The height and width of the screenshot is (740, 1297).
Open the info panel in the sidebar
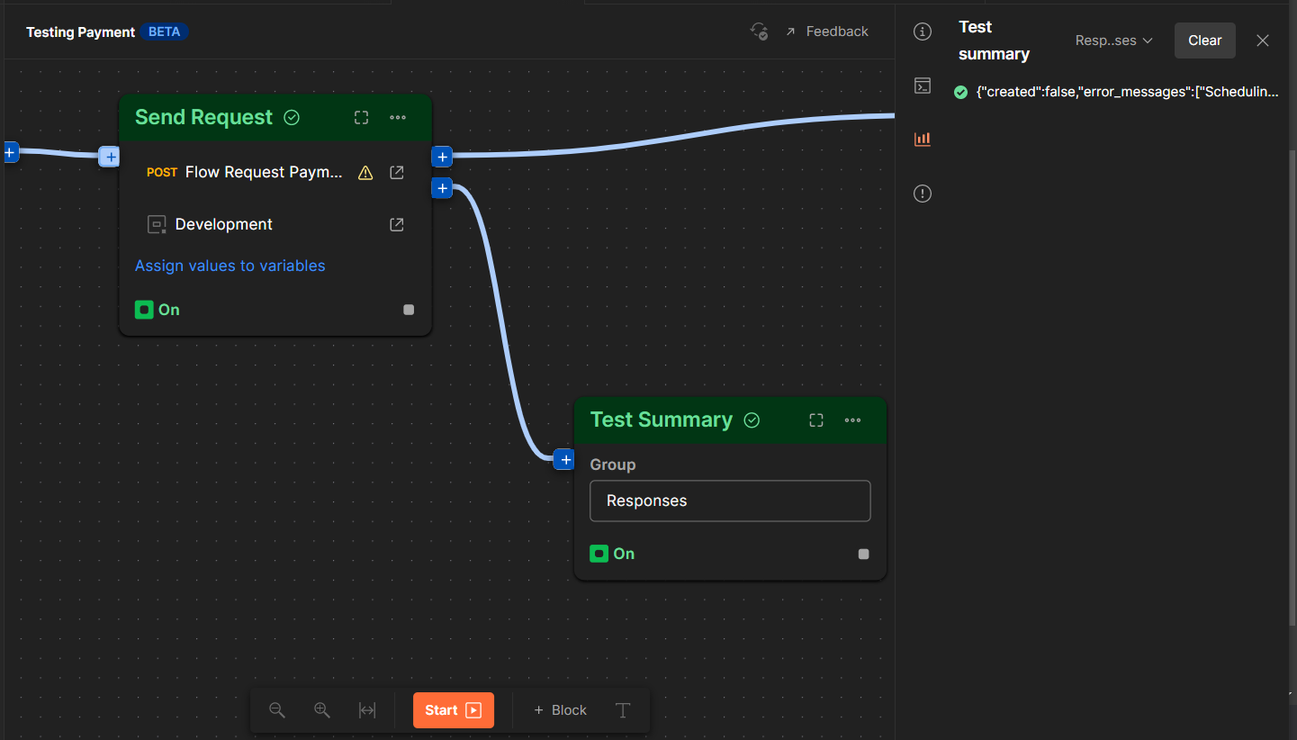click(922, 31)
